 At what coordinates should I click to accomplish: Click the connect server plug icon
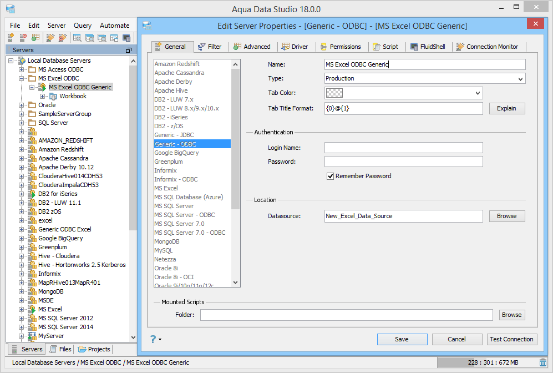pos(50,37)
